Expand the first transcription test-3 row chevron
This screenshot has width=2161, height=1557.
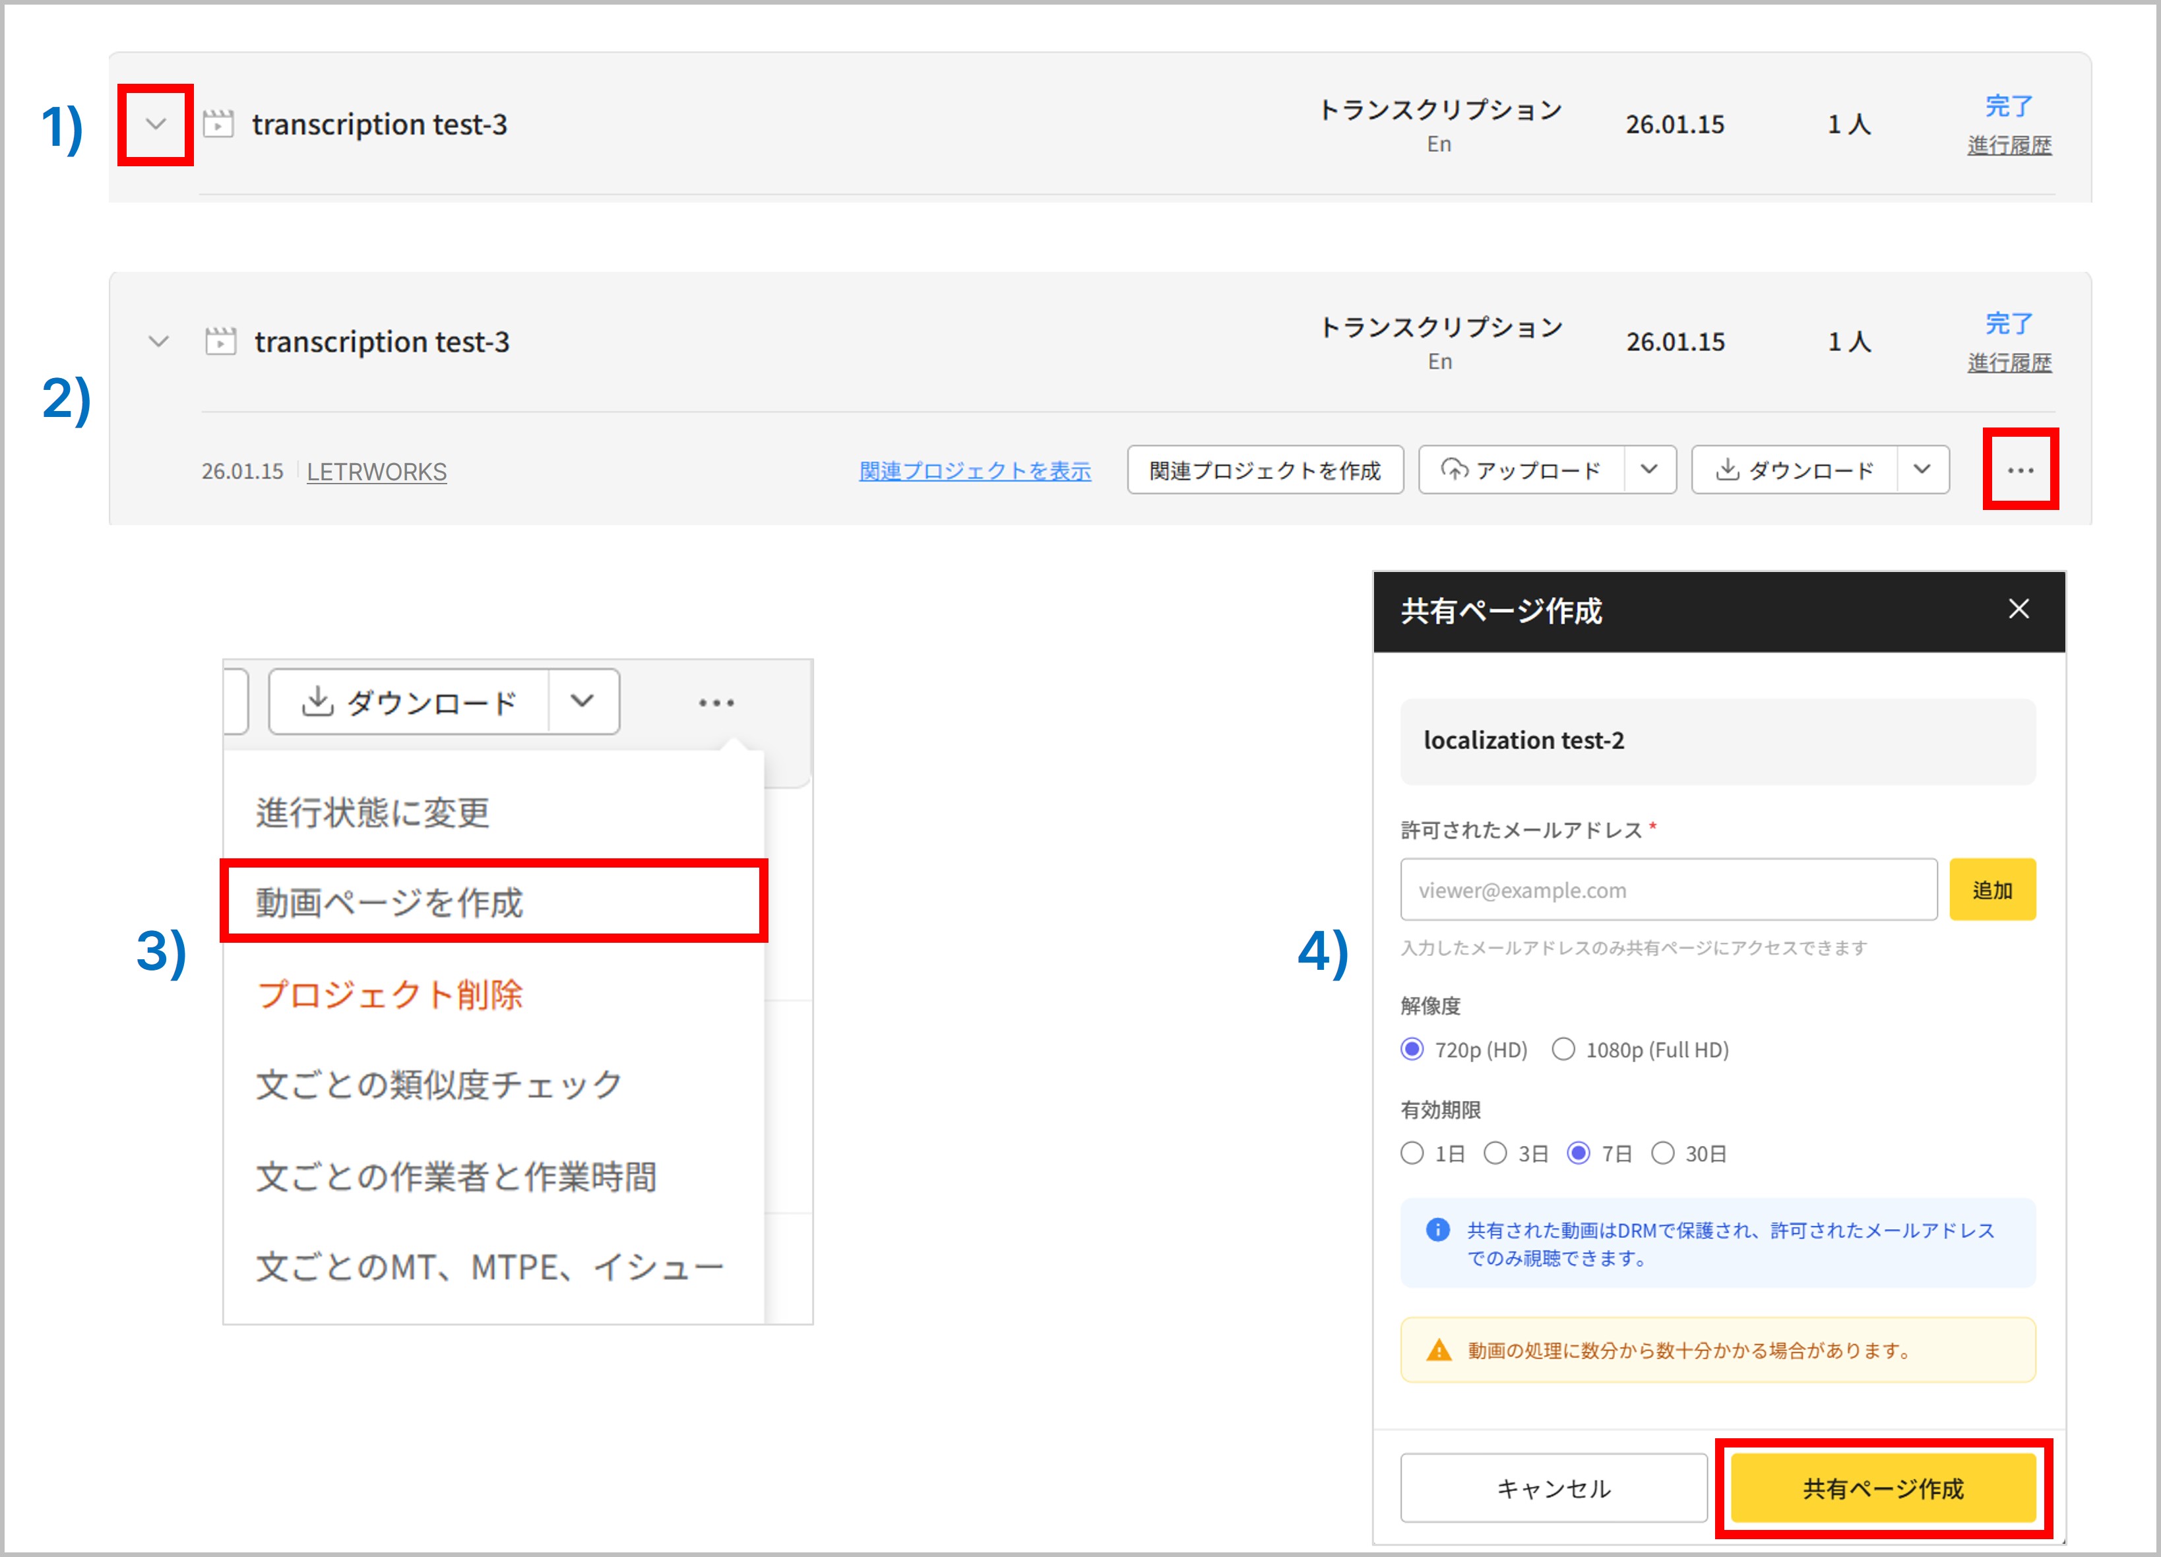(x=156, y=124)
